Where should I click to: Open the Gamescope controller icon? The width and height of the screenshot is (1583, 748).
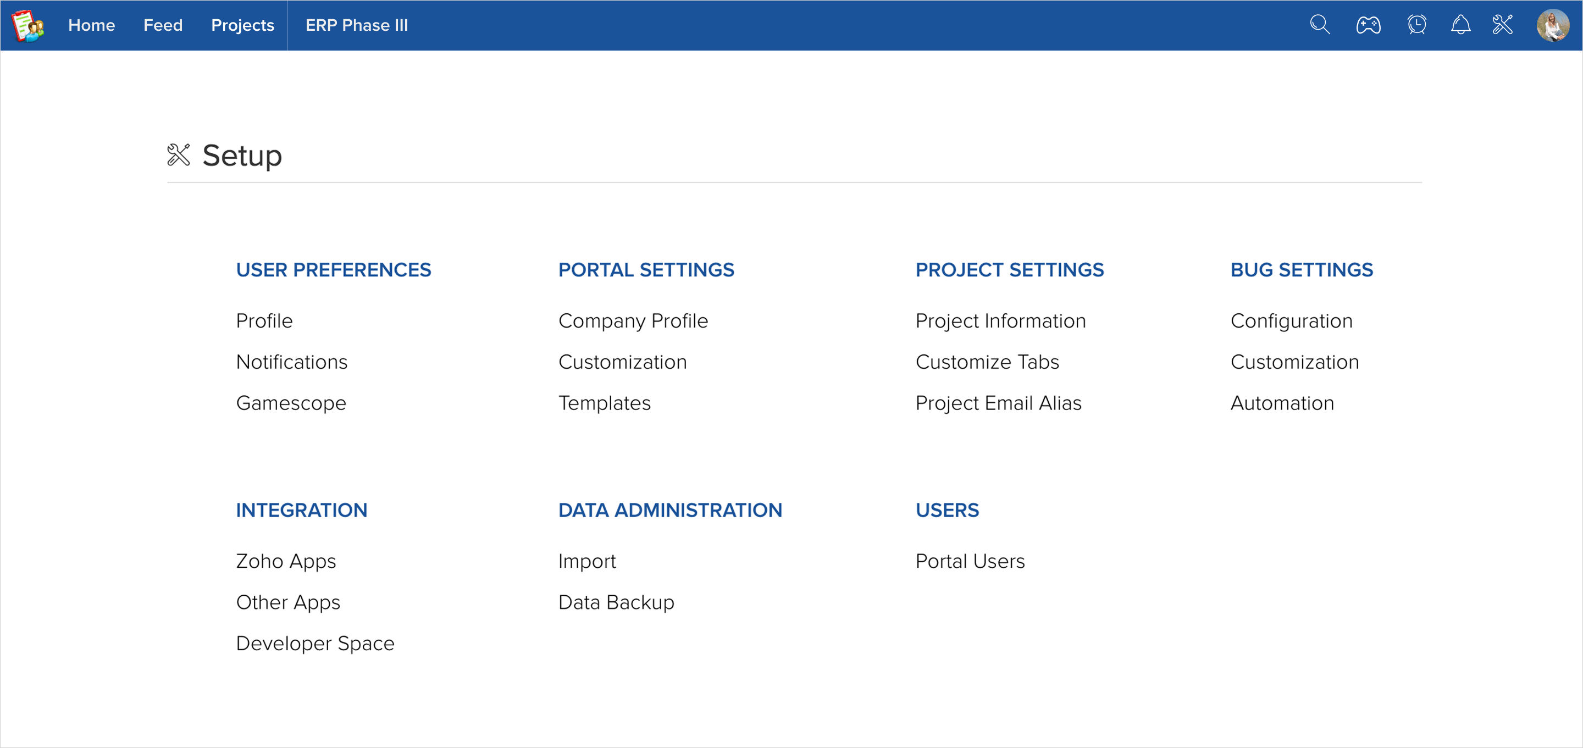[x=1368, y=25]
